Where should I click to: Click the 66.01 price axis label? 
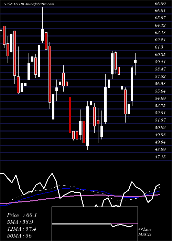(x=160, y=11)
